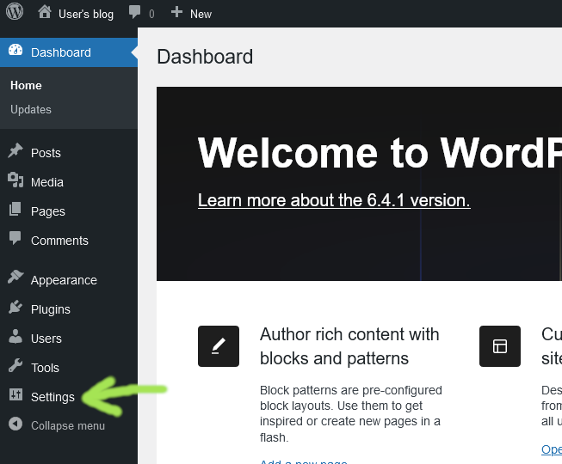Screen dimensions: 562x464
Task: Click the Plugins plug icon
Action: click(x=15, y=307)
